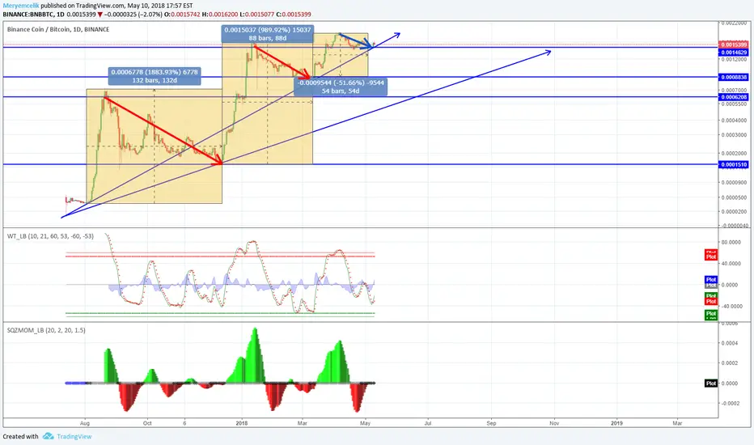The image size is (754, 445).
Task: Select the 1883.93% measurement label, 132 bars
Action: (155, 76)
